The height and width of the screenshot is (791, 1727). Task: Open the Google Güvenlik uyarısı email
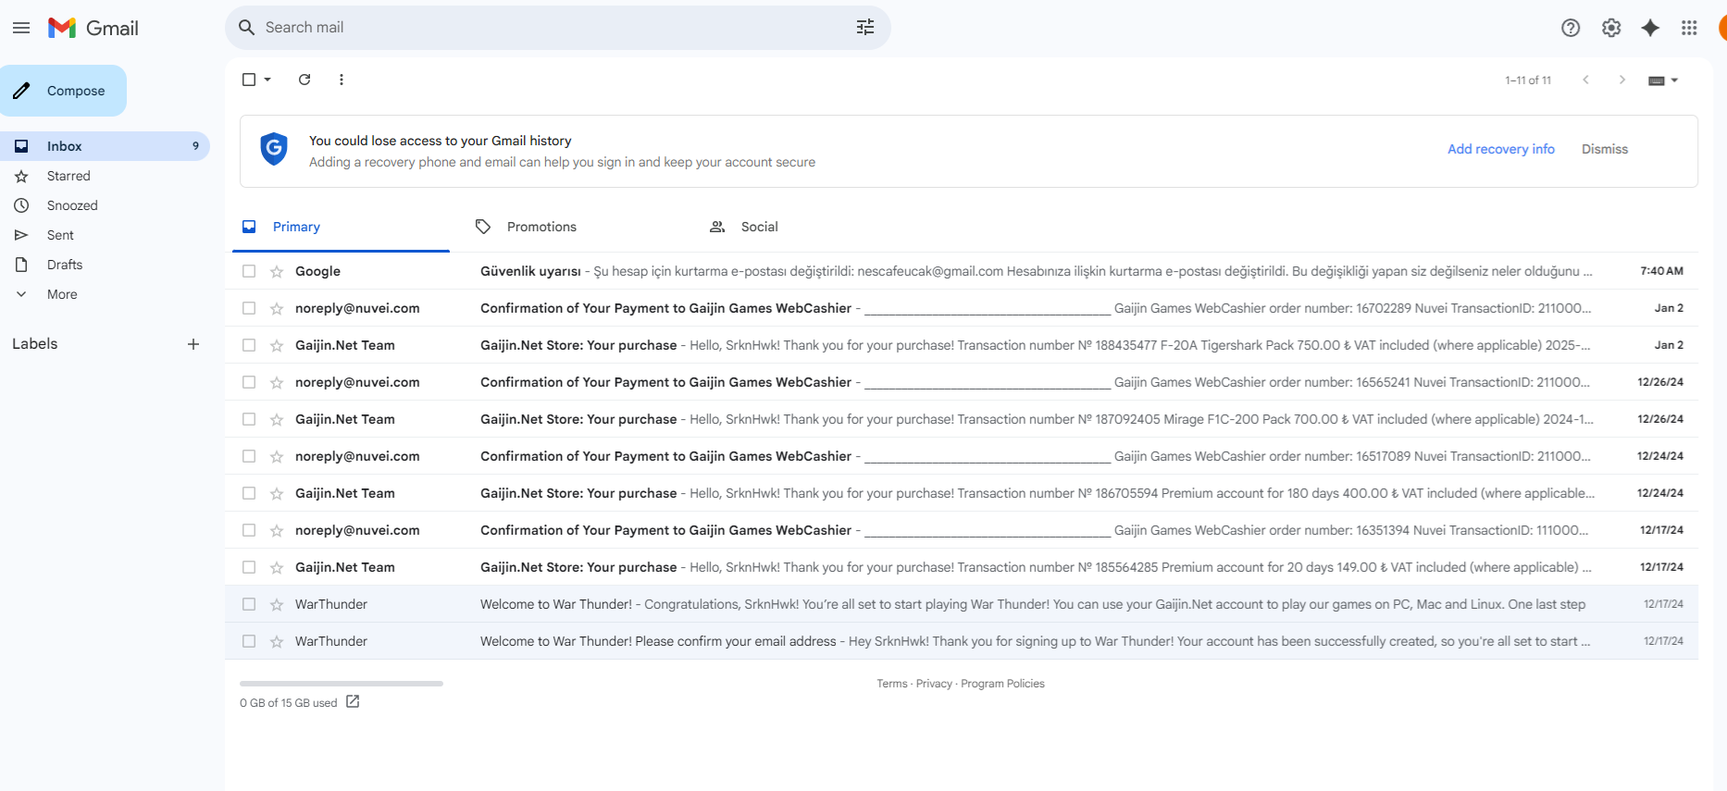coord(962,271)
